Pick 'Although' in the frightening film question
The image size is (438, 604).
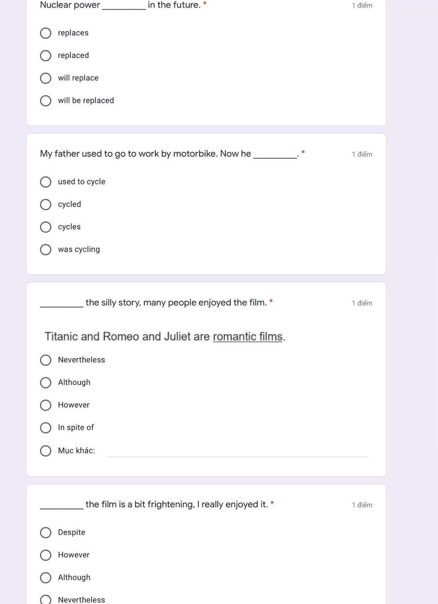[x=46, y=578]
